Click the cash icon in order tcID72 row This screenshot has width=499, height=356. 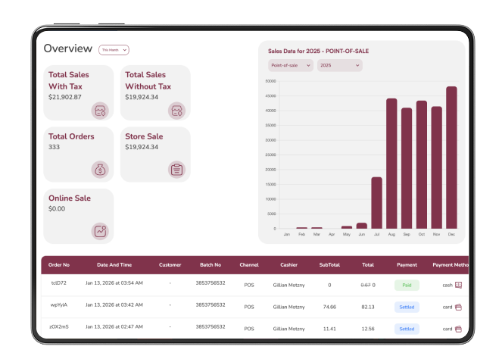pyautogui.click(x=458, y=285)
